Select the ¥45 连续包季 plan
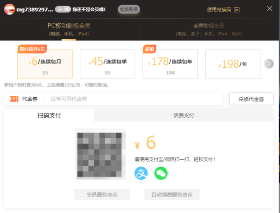 (x=108, y=64)
